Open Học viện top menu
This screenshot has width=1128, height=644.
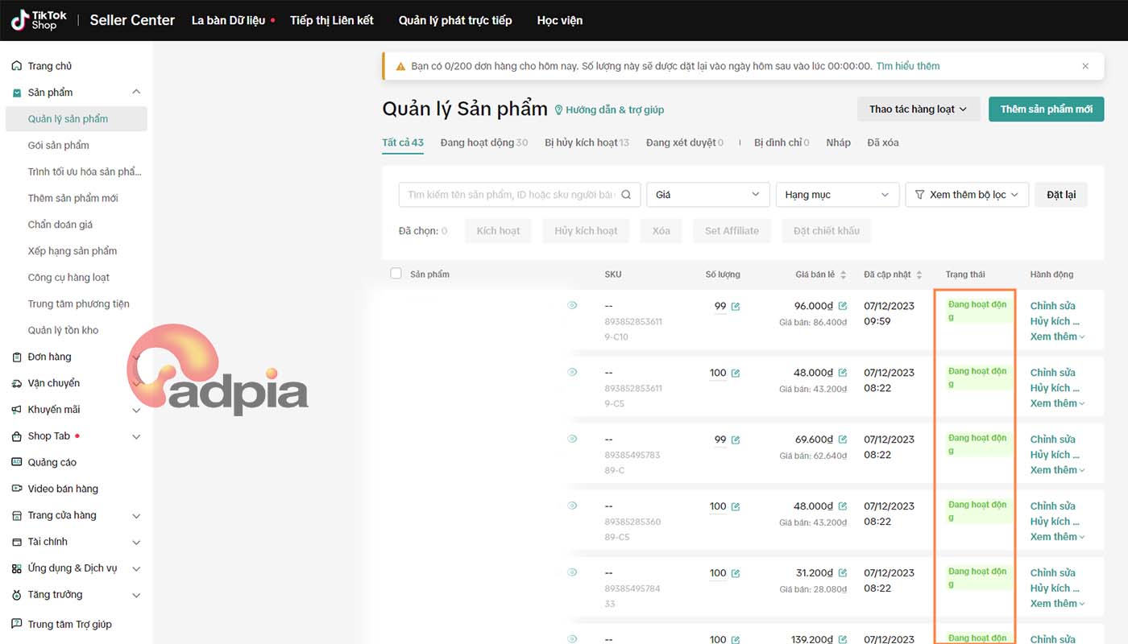pos(560,20)
